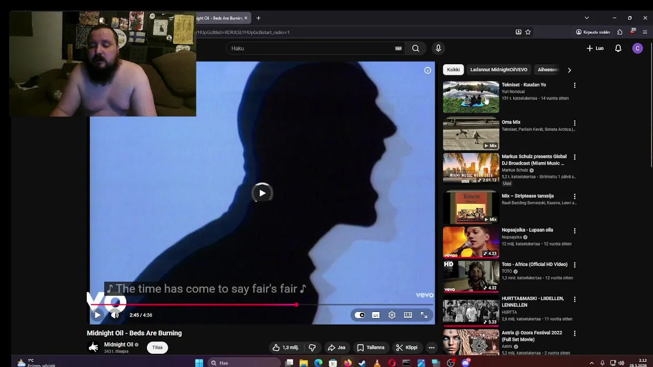Open options for HURTTA&MASKI - LIIDELLEN, LENNELLEN
This screenshot has height=367, width=653.
(574, 299)
